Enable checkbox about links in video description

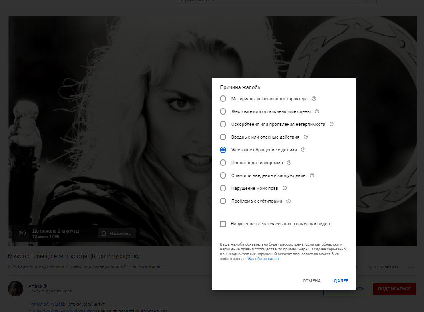pos(223,224)
